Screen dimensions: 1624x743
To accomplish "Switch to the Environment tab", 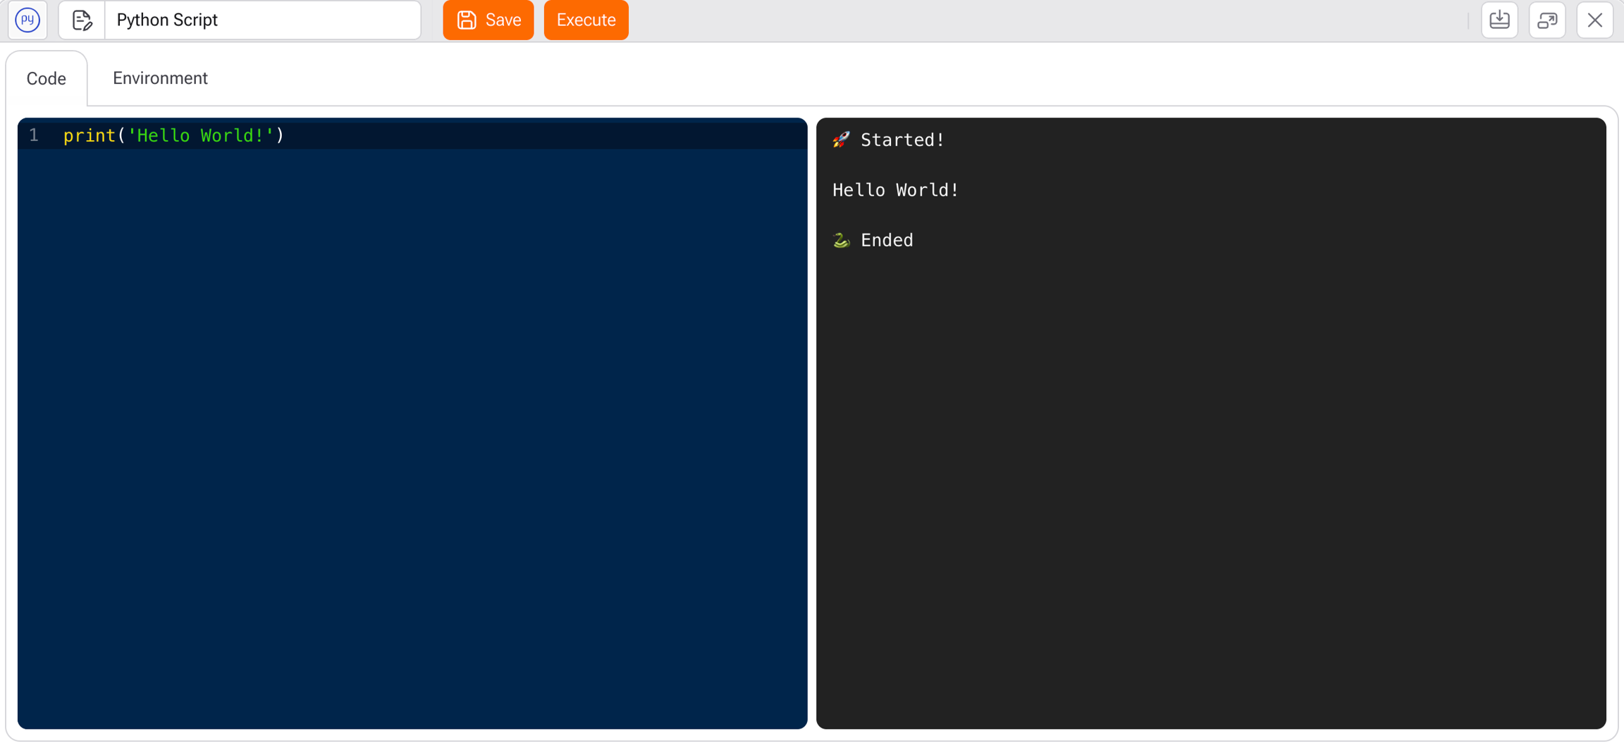I will pyautogui.click(x=160, y=78).
